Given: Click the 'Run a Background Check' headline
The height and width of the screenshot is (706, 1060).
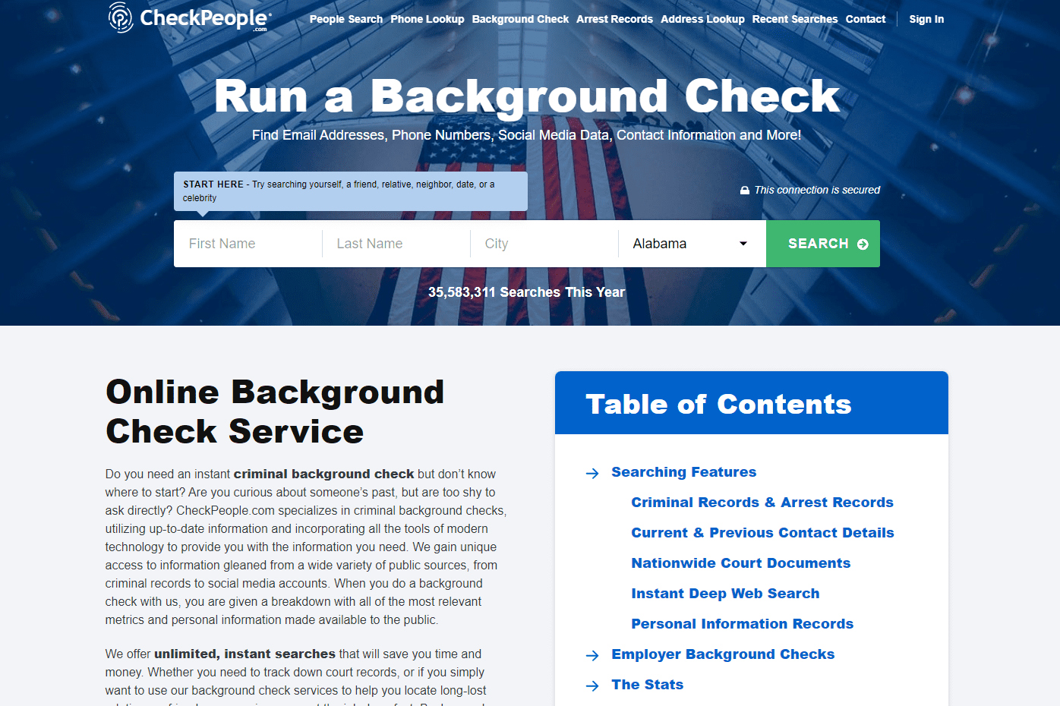Looking at the screenshot, I should click(x=527, y=96).
